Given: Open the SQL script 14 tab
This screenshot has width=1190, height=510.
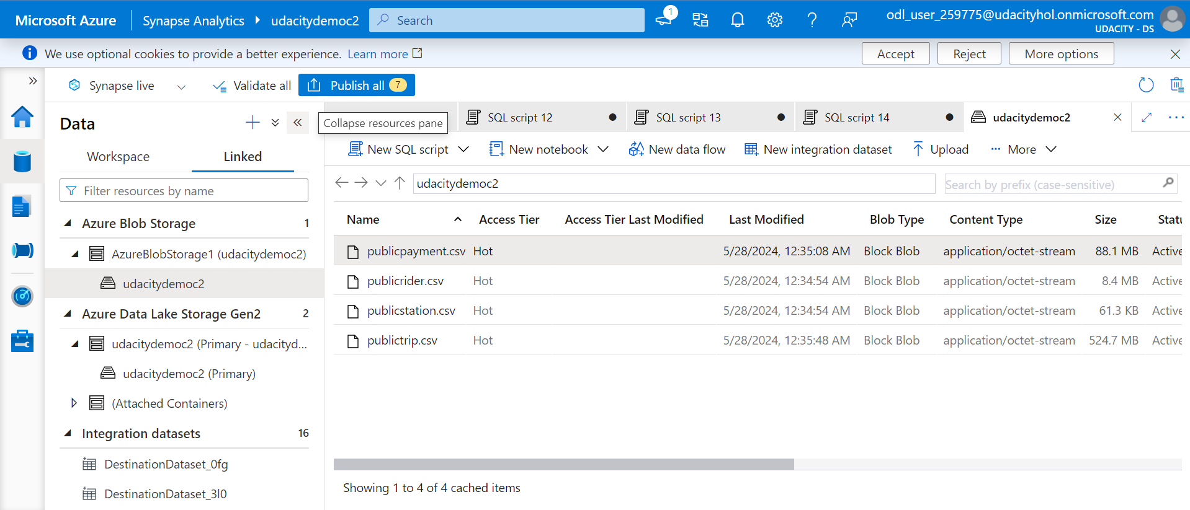Looking at the screenshot, I should [x=879, y=117].
